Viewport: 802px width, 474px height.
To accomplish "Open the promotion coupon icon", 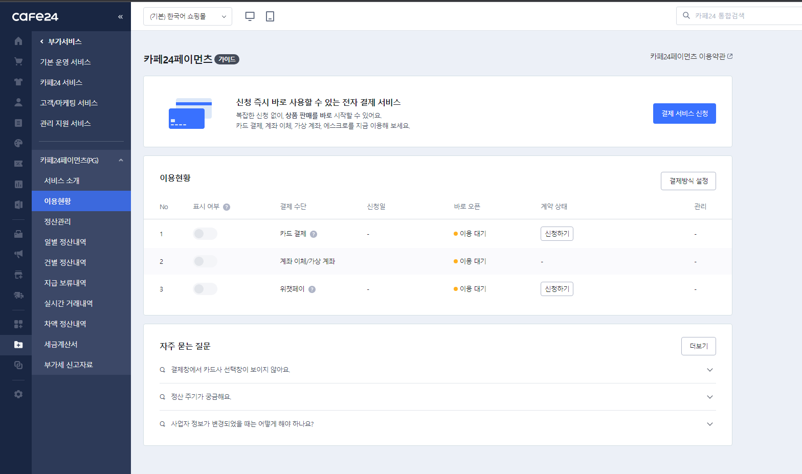I will tap(18, 164).
